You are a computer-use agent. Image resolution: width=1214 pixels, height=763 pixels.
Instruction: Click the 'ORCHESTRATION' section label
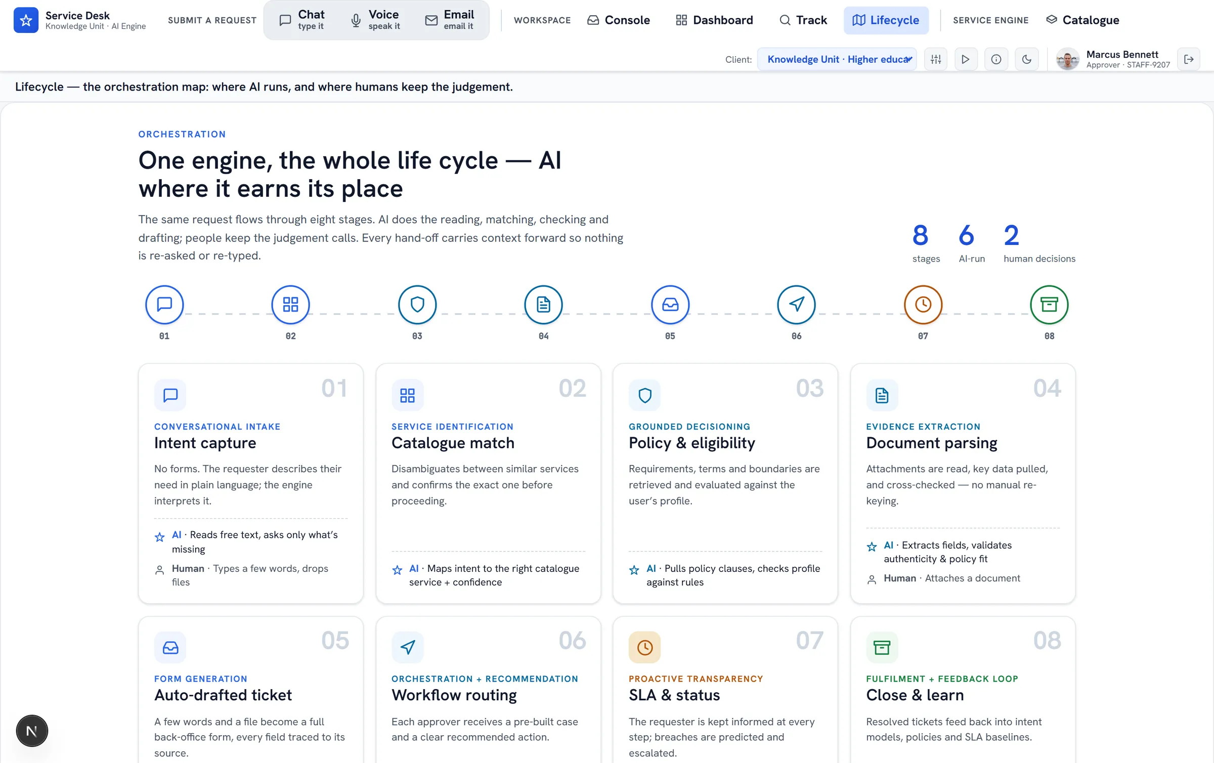pyautogui.click(x=182, y=134)
